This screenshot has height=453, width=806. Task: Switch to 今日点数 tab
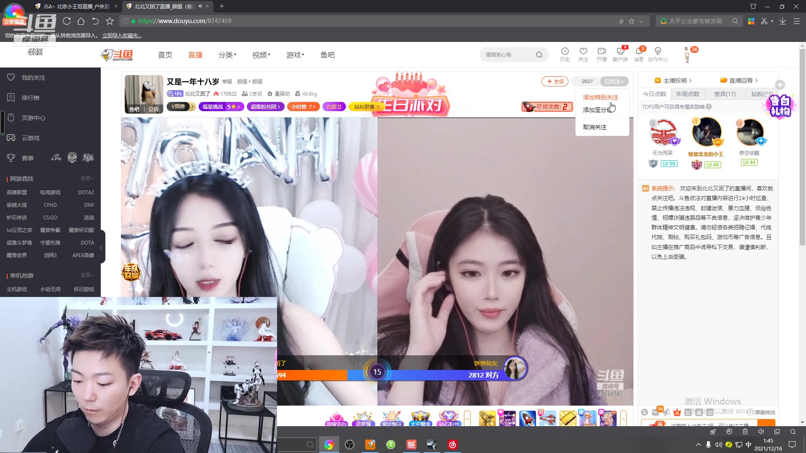click(x=654, y=94)
